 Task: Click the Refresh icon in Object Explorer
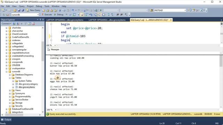click(29, 24)
